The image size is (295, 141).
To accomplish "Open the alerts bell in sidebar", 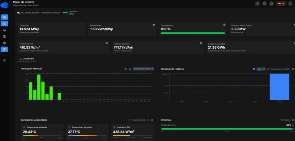I will coord(5,30).
